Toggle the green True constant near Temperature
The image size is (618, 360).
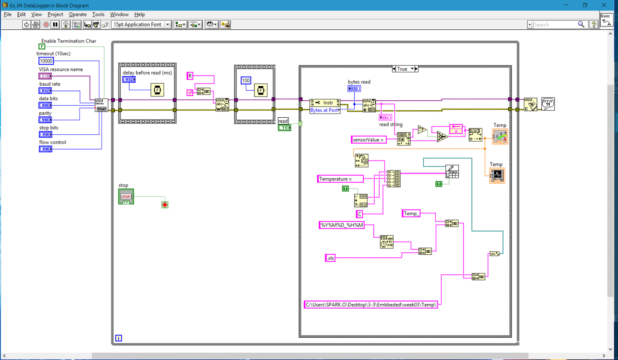coord(346,189)
